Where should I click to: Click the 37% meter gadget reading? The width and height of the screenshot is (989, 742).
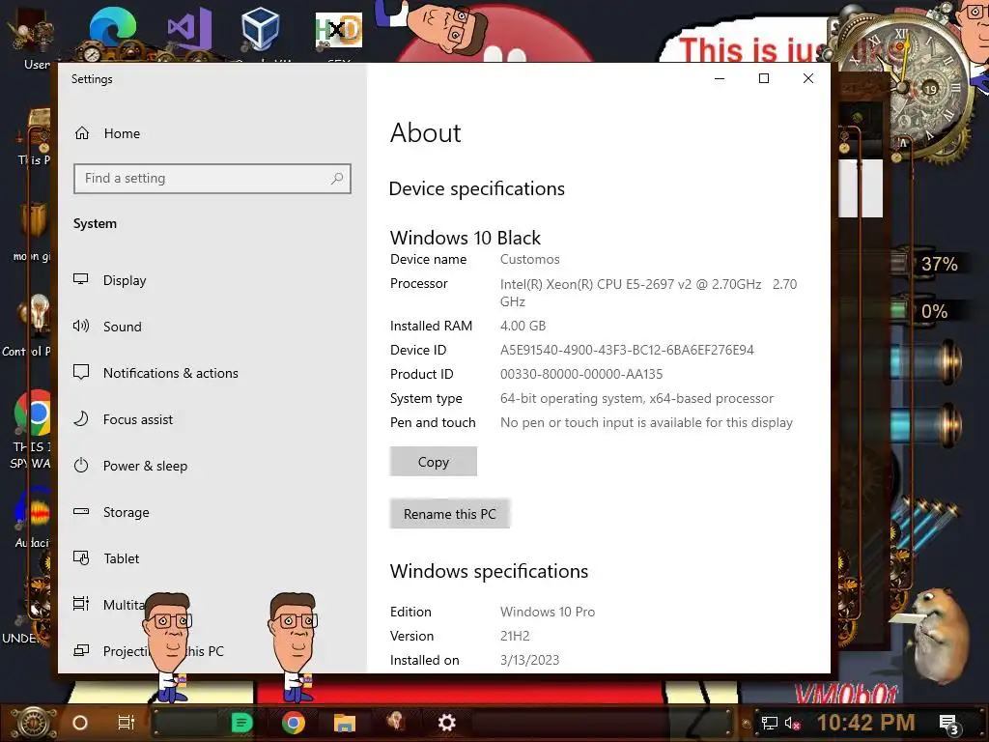(x=939, y=264)
